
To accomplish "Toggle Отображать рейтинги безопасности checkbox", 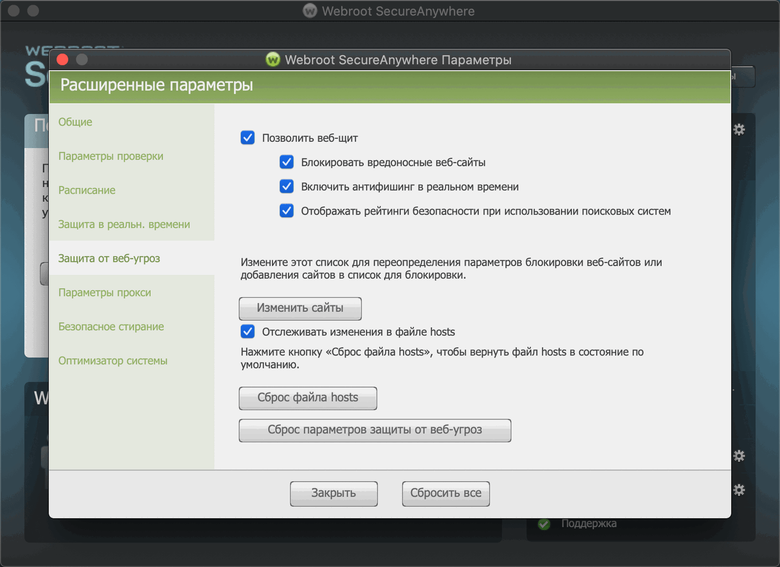I will tap(287, 211).
